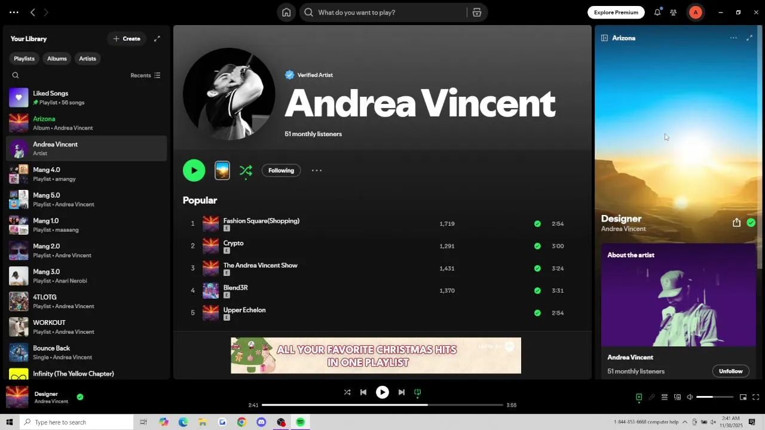This screenshot has height=430, width=765.
Task: Open the three-dot app menu at top left
Action: pos(14,13)
